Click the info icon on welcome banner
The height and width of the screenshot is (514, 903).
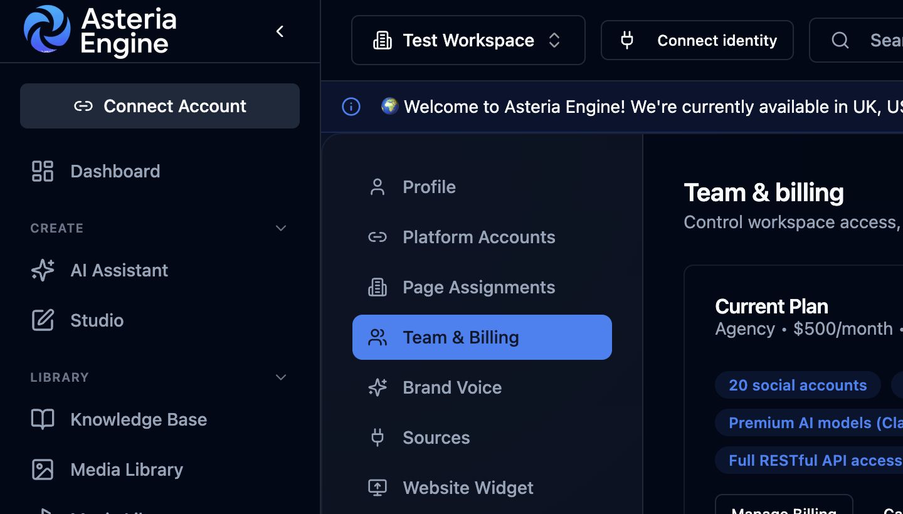pos(351,107)
